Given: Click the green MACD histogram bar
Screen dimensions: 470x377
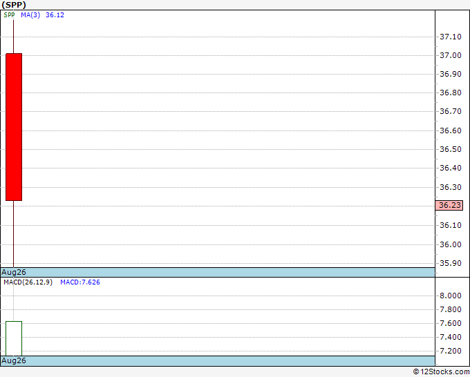Looking at the screenshot, I should point(14,338).
